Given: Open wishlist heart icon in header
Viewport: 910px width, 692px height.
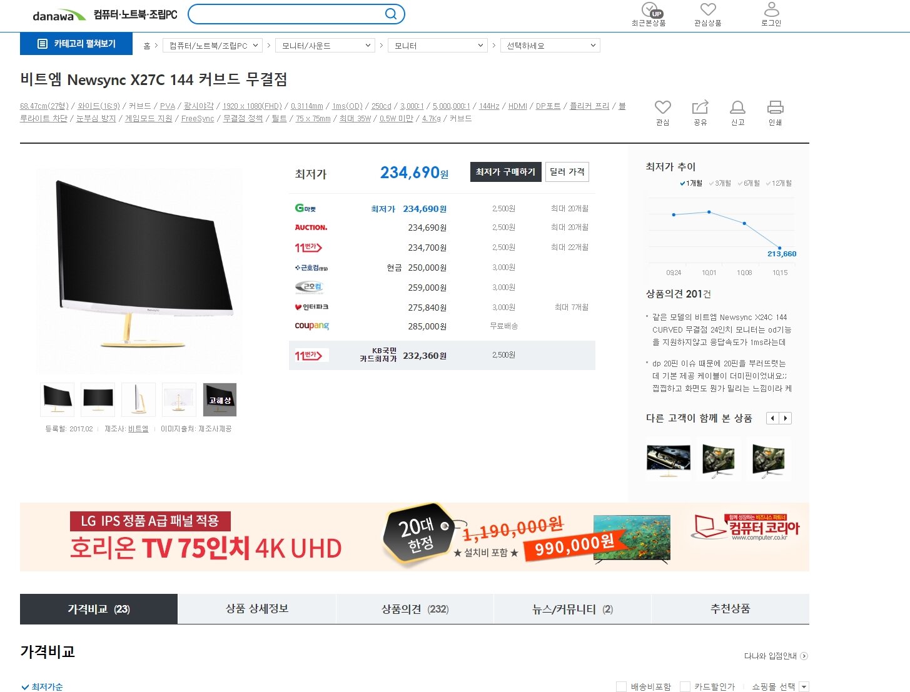Looking at the screenshot, I should tap(708, 9).
